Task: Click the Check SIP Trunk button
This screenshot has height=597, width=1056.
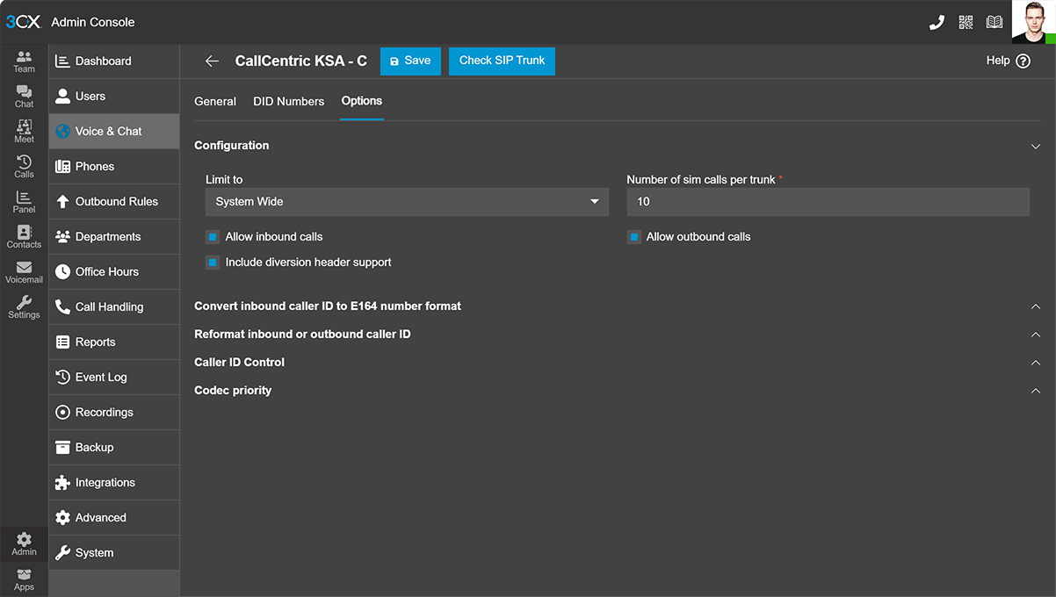Action: [x=502, y=61]
